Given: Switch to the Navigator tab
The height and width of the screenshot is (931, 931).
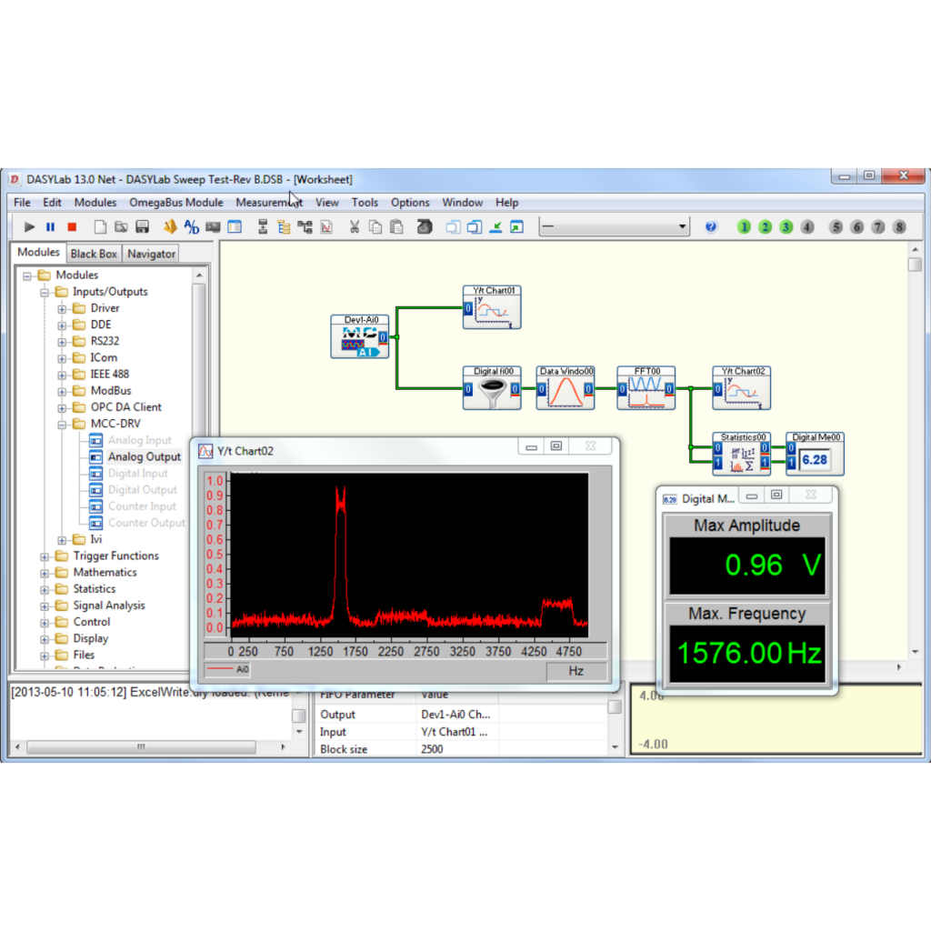Looking at the screenshot, I should (151, 254).
